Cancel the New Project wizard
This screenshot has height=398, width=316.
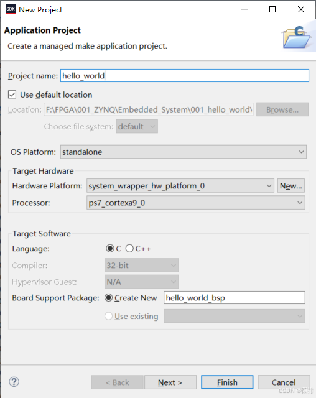tap(284, 382)
